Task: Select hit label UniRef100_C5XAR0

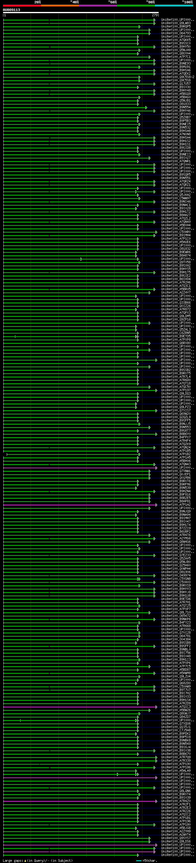Action: [176, 232]
